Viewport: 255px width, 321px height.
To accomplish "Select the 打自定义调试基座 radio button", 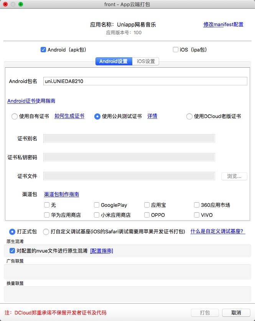I will tap(46, 232).
